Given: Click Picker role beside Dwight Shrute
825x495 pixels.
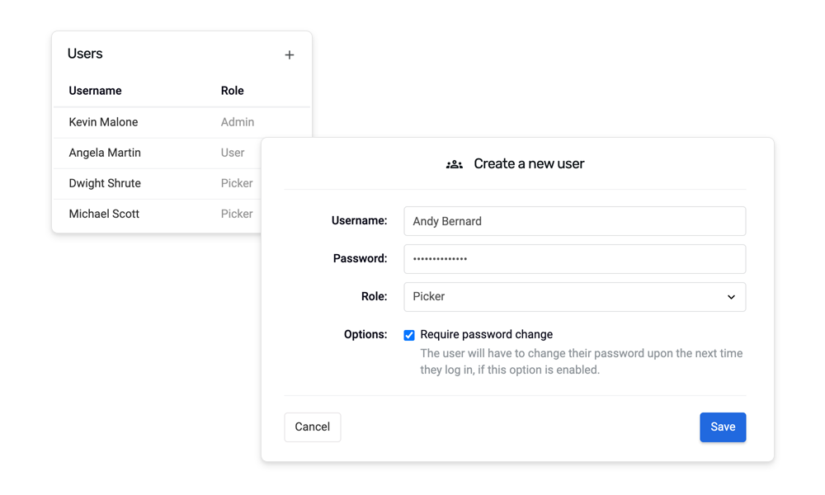Looking at the screenshot, I should [x=237, y=183].
